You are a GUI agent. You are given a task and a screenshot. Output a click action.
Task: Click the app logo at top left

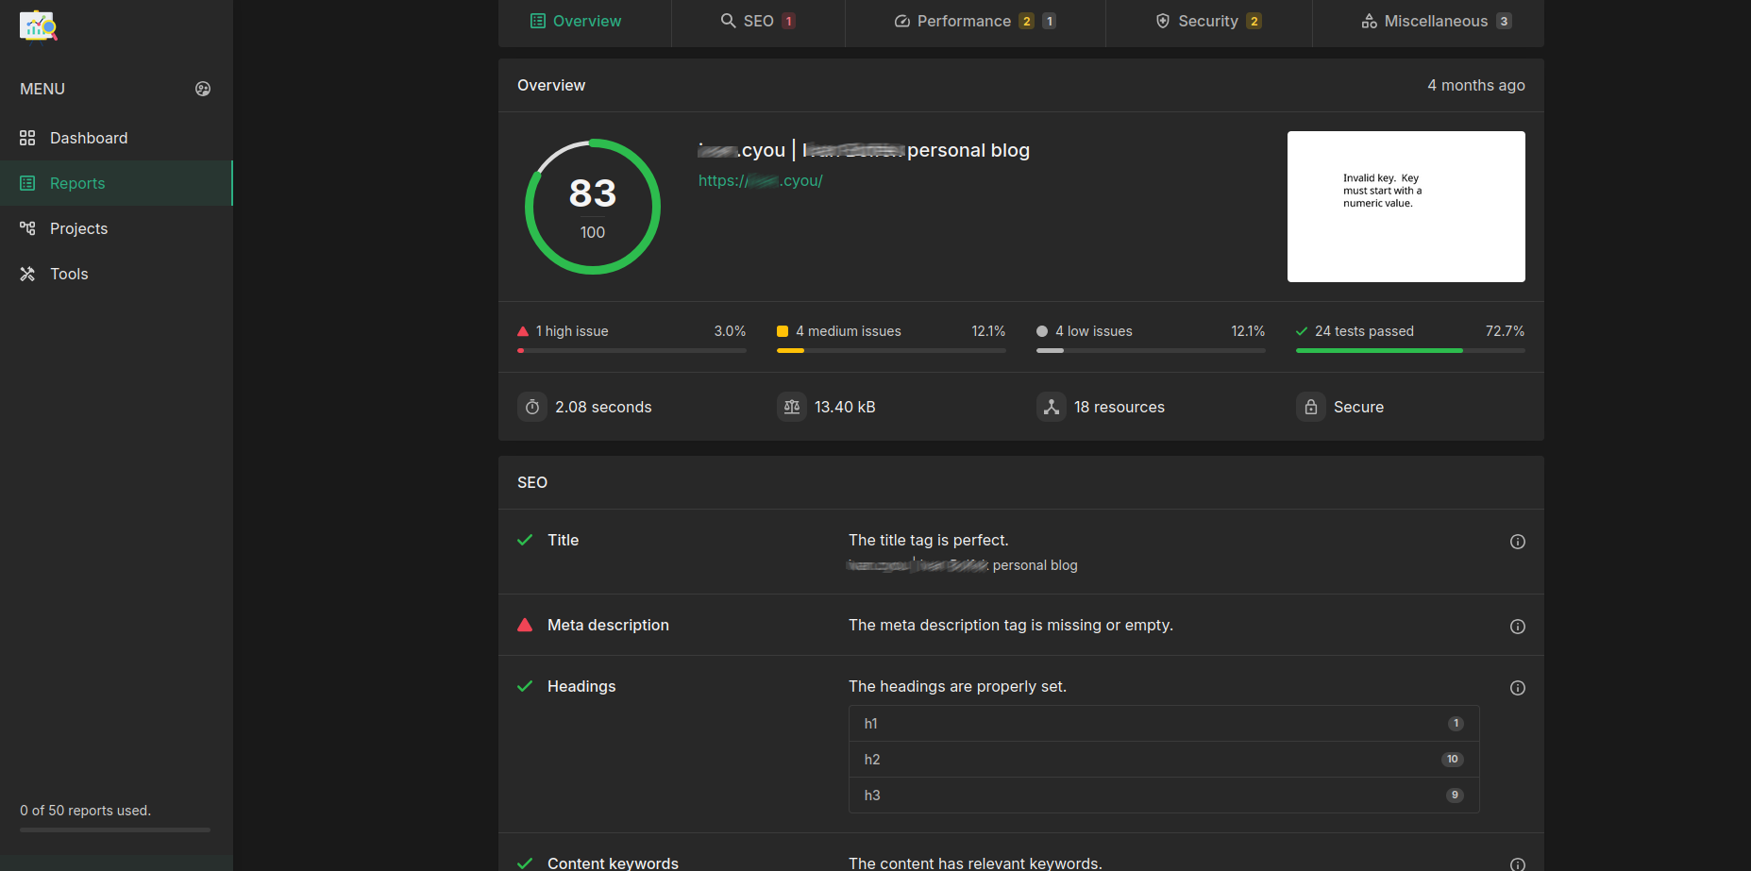point(39,26)
